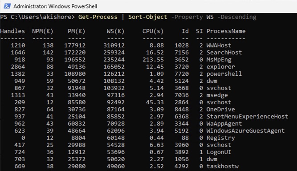Click the SearchHost process name
The width and height of the screenshot is (297, 171).
pyautogui.click(x=224, y=53)
